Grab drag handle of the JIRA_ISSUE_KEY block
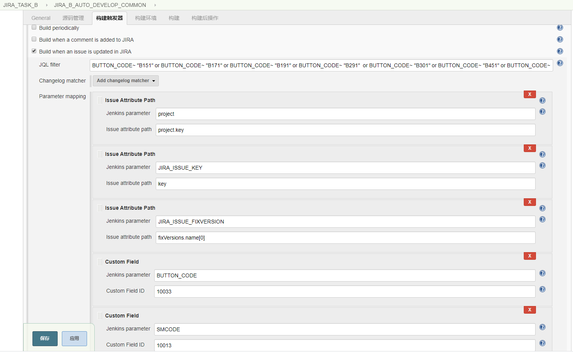The image size is (573, 353). [100, 154]
